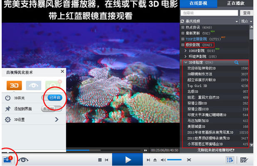Click the pin icon beside 添加到界面
The height and width of the screenshot is (166, 257).
(8, 109)
